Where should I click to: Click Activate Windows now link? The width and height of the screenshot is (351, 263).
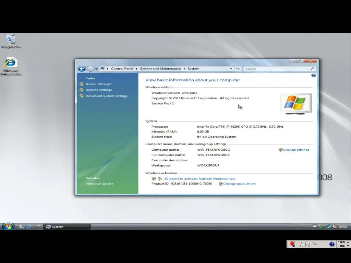point(217,179)
